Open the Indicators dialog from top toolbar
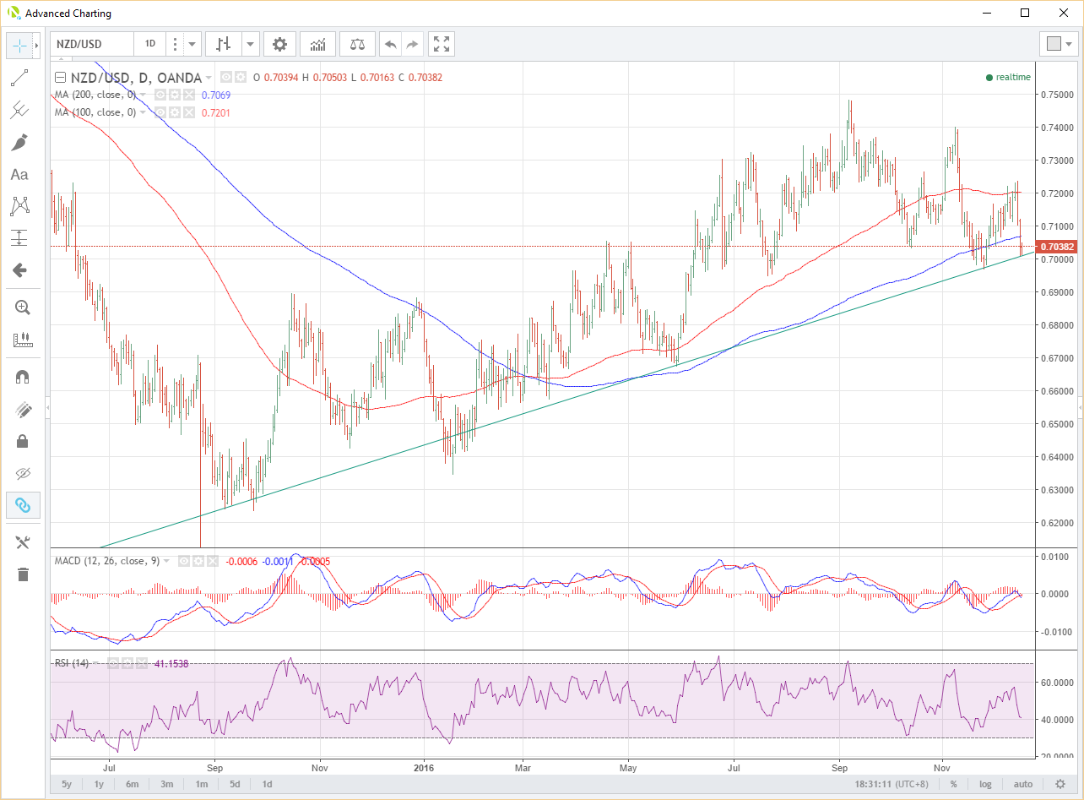1084x800 pixels. coord(318,44)
